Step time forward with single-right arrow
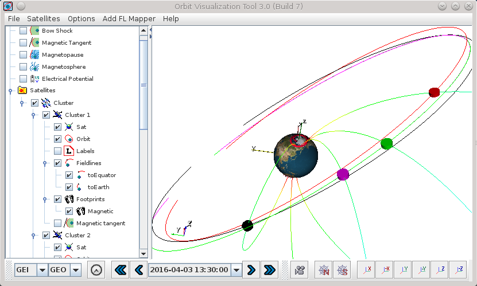 click(x=251, y=270)
